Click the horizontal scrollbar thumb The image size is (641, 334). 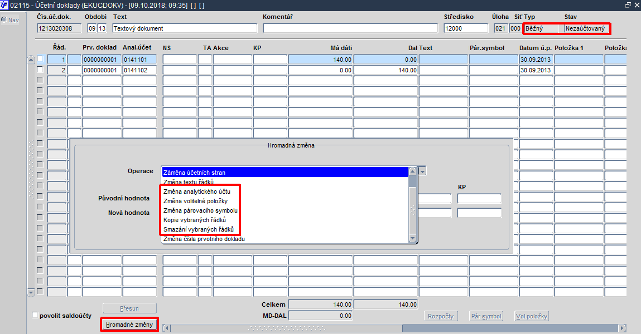(x=287, y=328)
